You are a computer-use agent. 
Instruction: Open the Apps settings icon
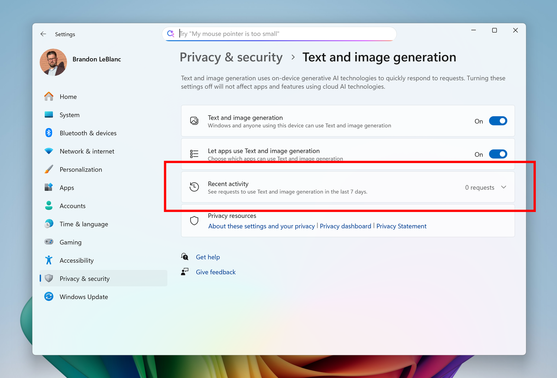tap(49, 187)
